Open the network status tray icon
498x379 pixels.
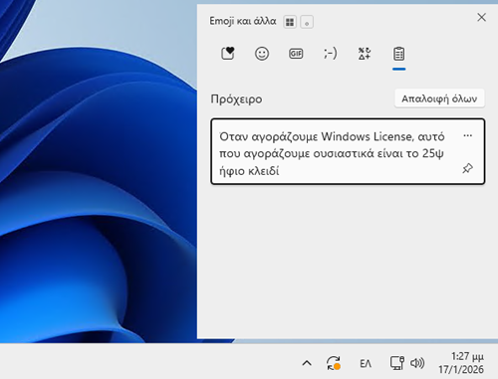396,363
